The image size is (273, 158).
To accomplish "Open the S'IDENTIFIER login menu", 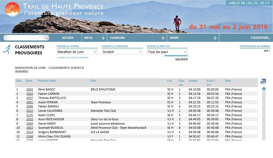I will [x=260, y=38].
